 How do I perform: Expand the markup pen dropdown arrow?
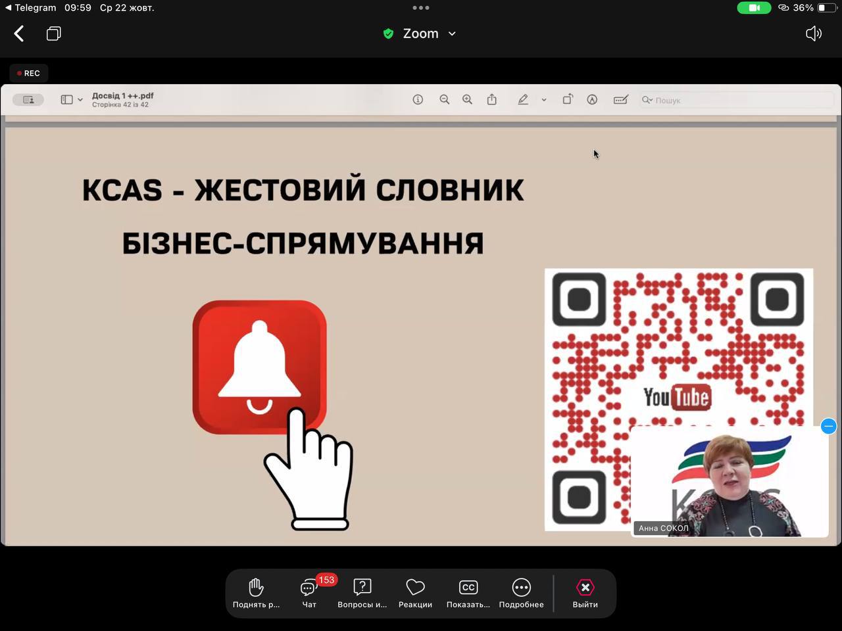click(x=544, y=100)
